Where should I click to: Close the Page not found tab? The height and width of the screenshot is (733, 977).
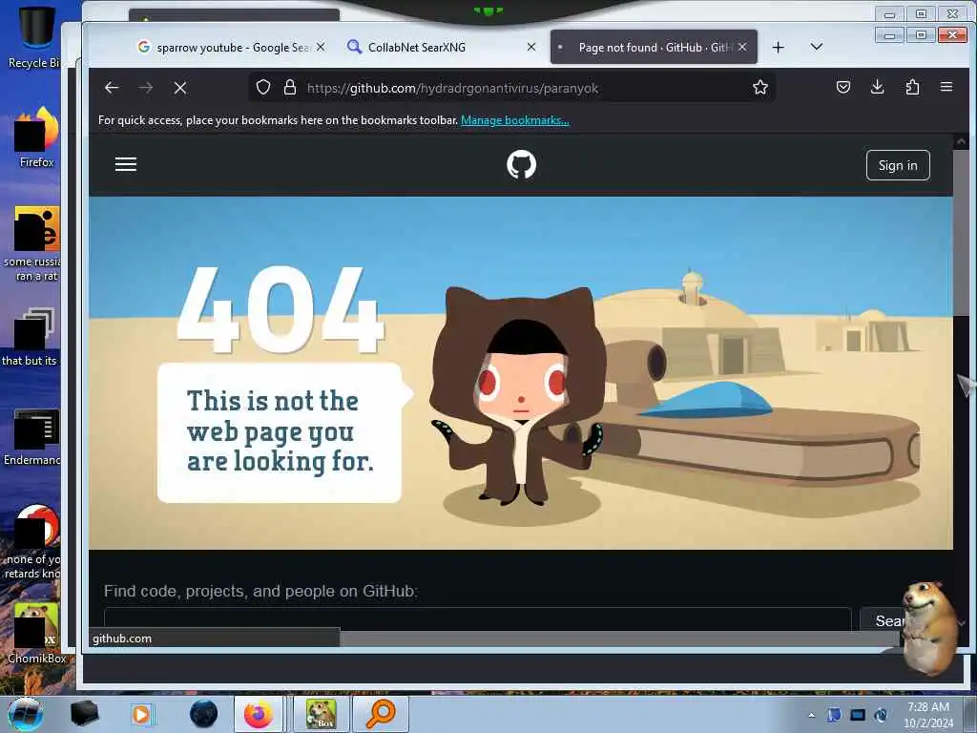pyautogui.click(x=742, y=47)
